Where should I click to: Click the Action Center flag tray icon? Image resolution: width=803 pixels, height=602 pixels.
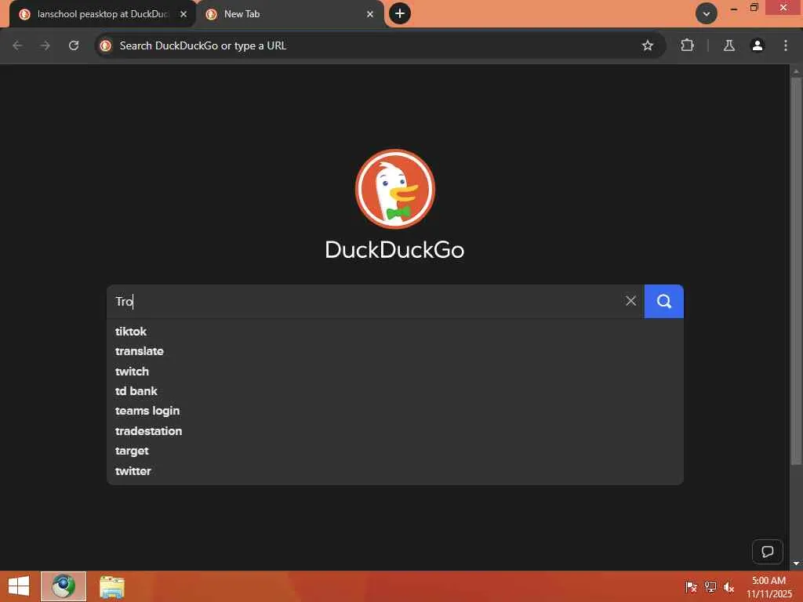691,586
